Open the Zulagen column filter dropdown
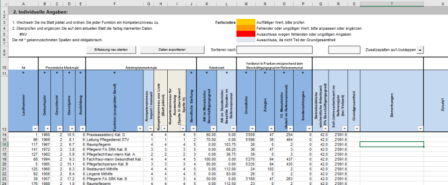The width and height of the screenshot is (448, 185). click(x=271, y=128)
